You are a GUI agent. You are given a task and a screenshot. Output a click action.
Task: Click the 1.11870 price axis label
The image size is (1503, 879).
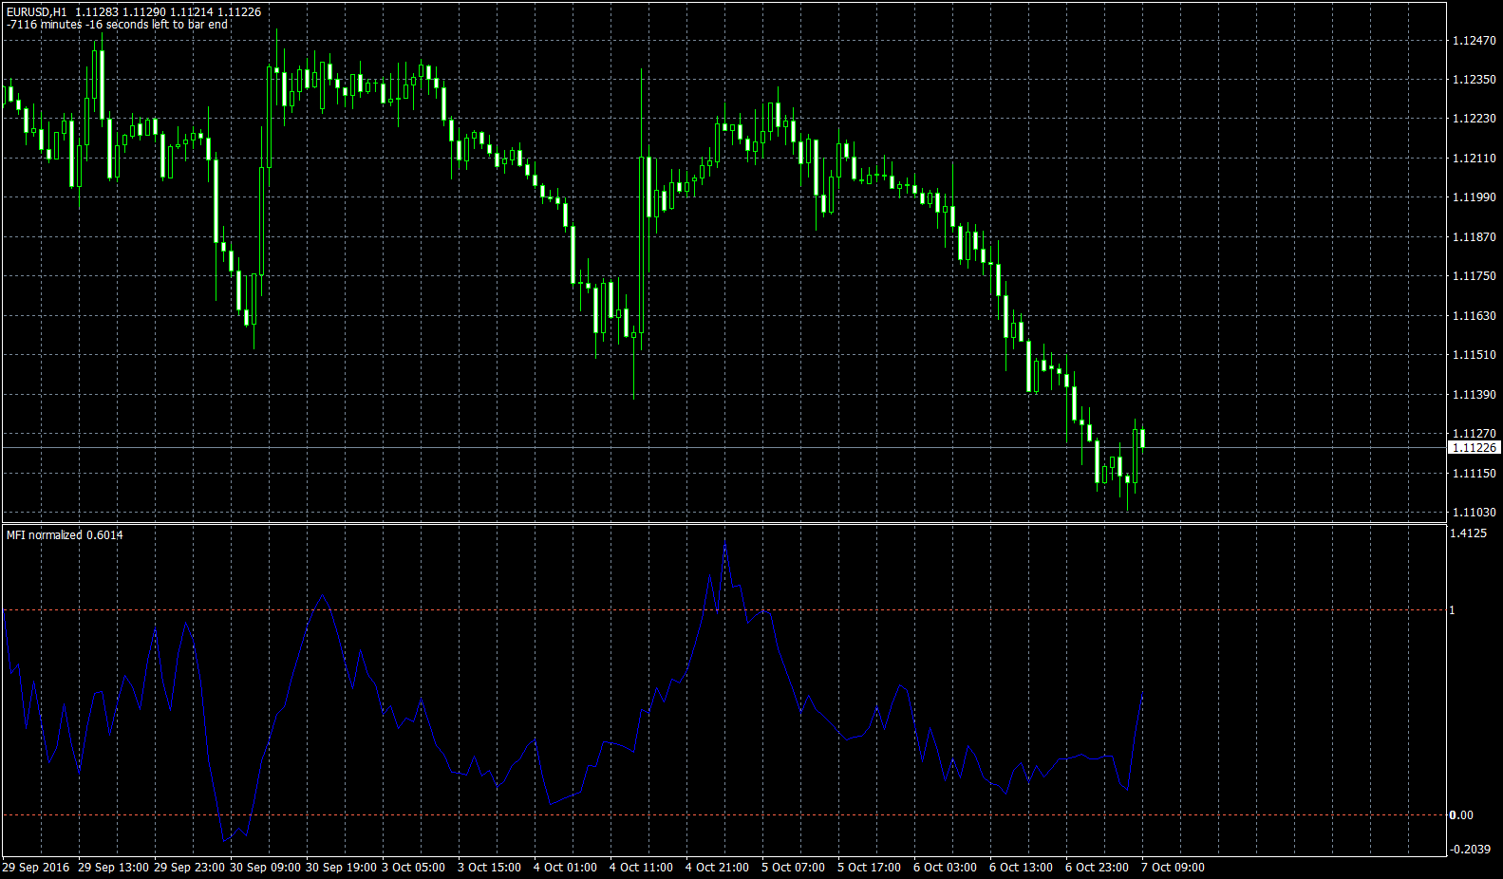[1475, 237]
